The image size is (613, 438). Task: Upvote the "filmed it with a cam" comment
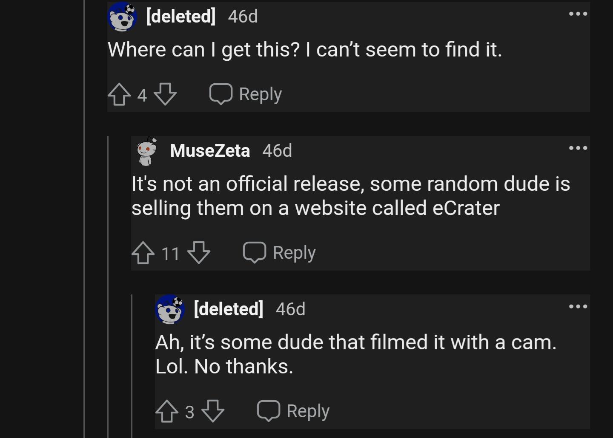[167, 411]
